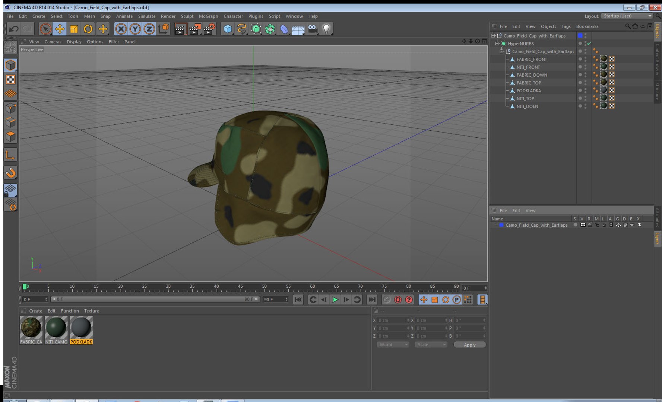Click the coordinate system icon
This screenshot has height=402, width=662.
(x=163, y=29)
